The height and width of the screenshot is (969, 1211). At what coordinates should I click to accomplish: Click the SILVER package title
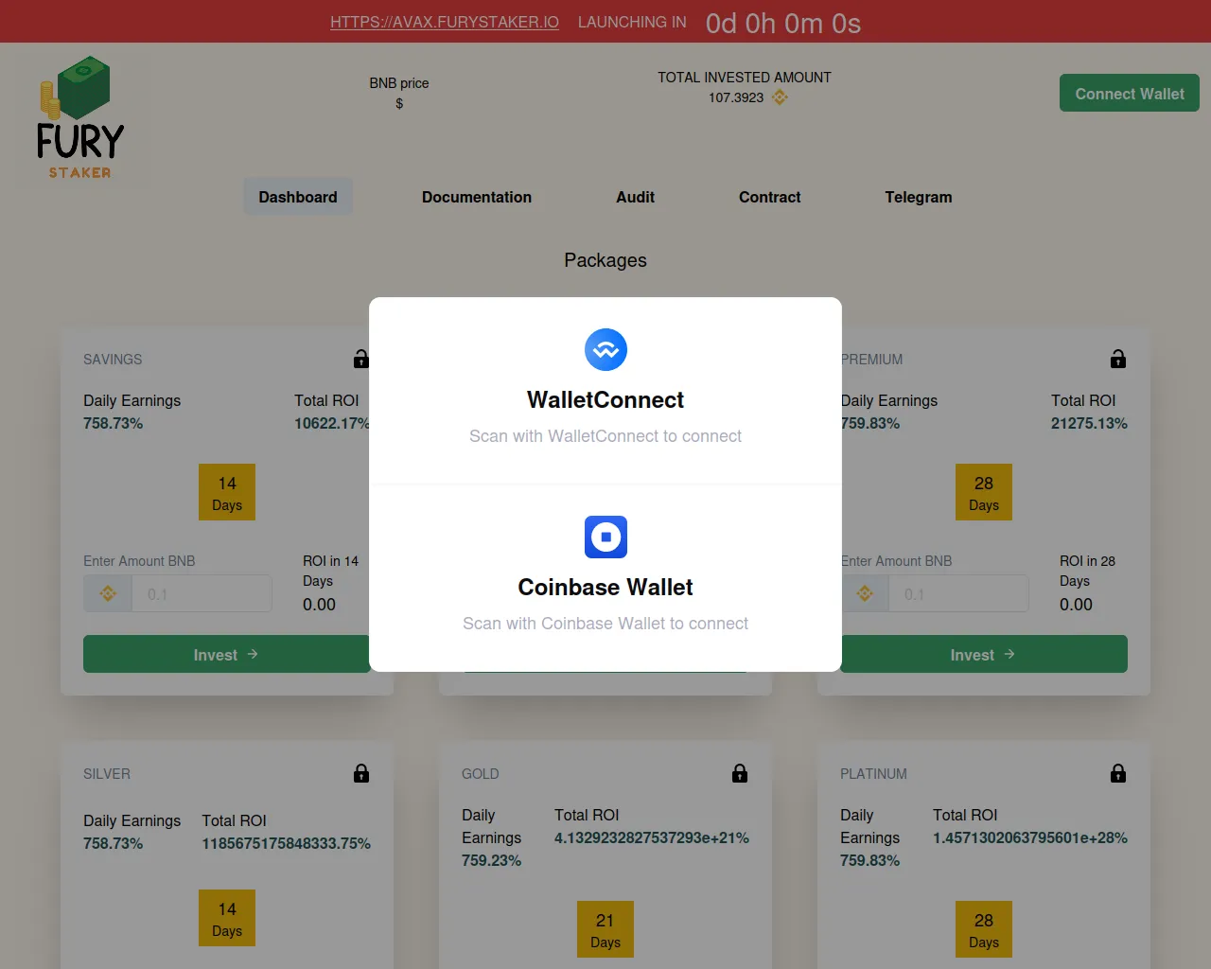tap(107, 774)
